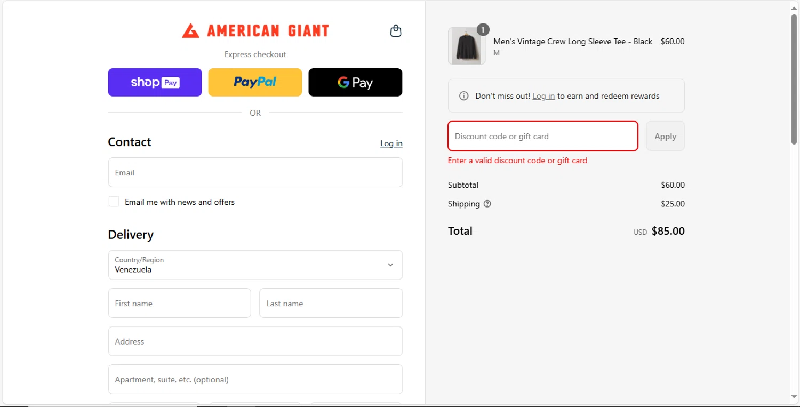Pay with Google Pay

click(355, 82)
